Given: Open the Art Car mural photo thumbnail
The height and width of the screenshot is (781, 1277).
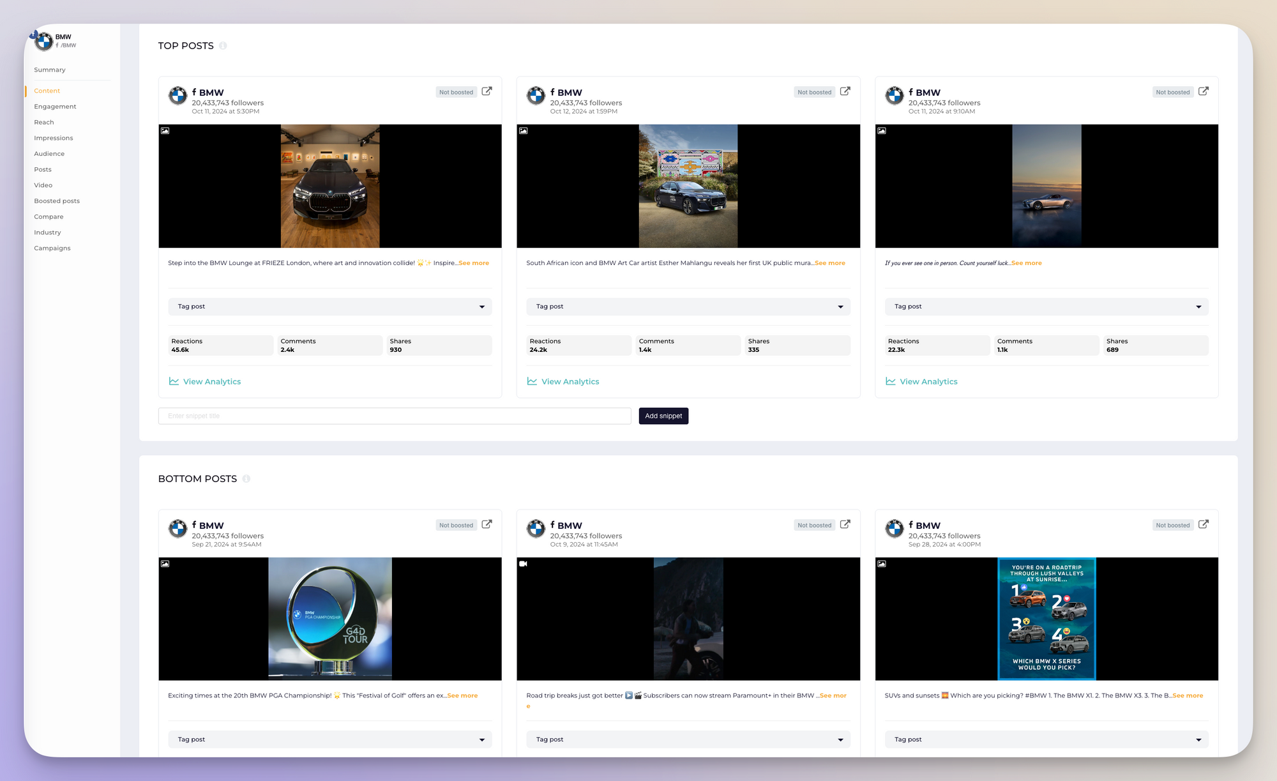Looking at the screenshot, I should pyautogui.click(x=688, y=186).
